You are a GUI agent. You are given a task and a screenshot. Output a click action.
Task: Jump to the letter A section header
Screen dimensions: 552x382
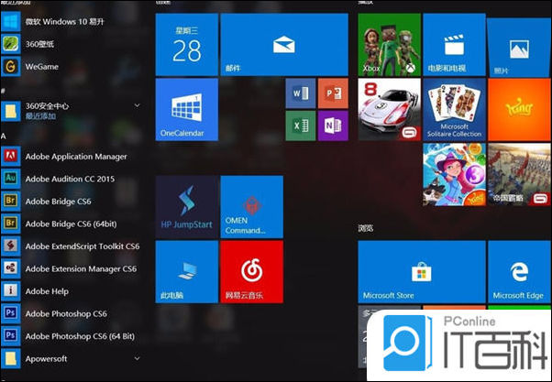[x=4, y=136]
